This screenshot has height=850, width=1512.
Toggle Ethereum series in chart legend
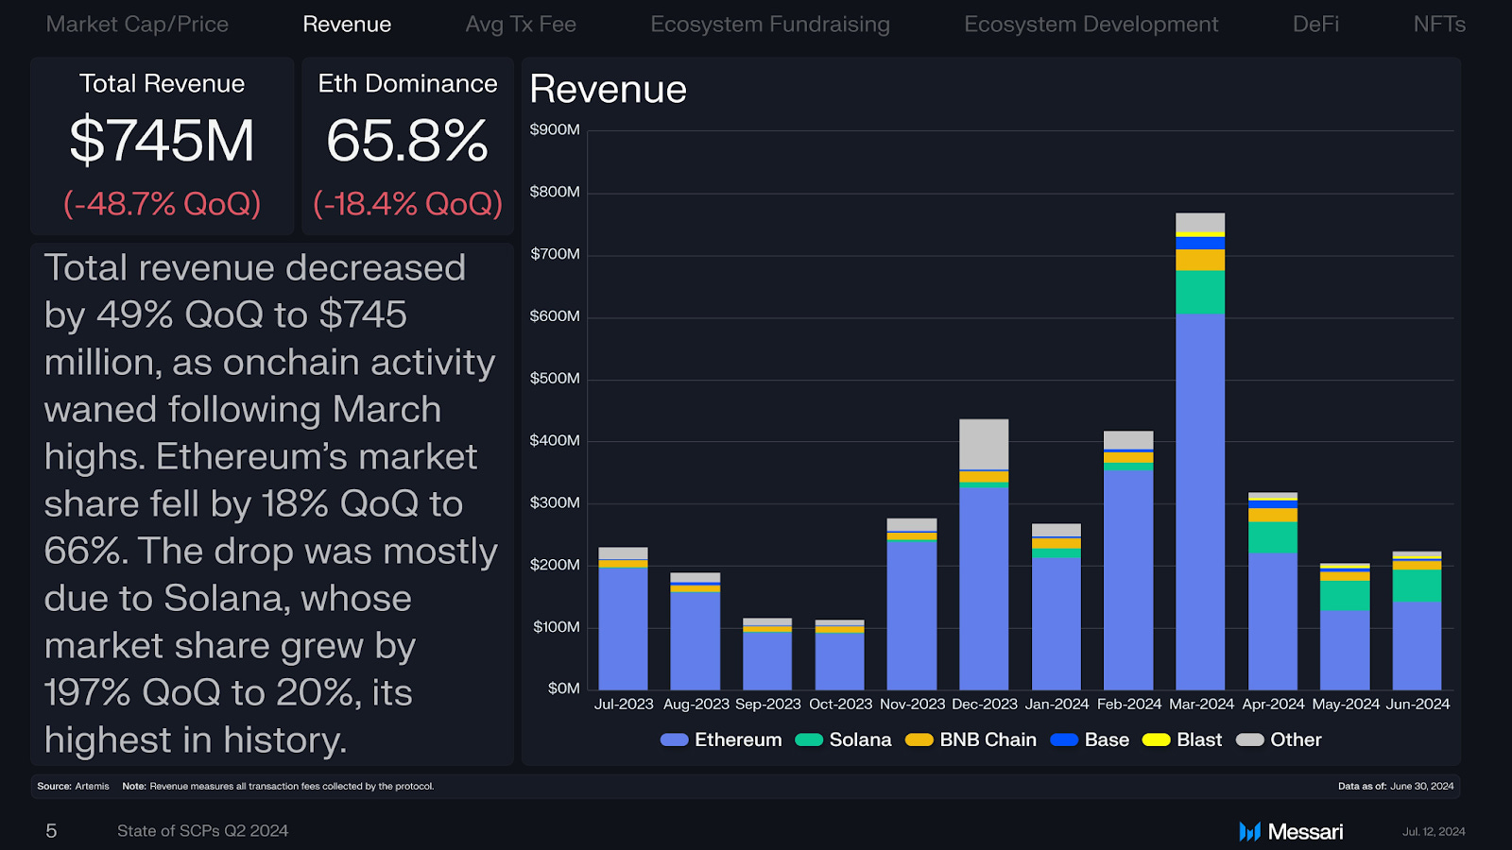tap(675, 740)
